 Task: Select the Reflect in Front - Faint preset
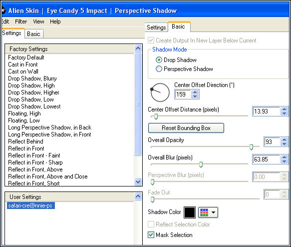(34, 155)
